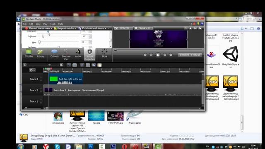265x149 pixels.
Task: Click the last preview toolbar icon
Action: point(200,28)
